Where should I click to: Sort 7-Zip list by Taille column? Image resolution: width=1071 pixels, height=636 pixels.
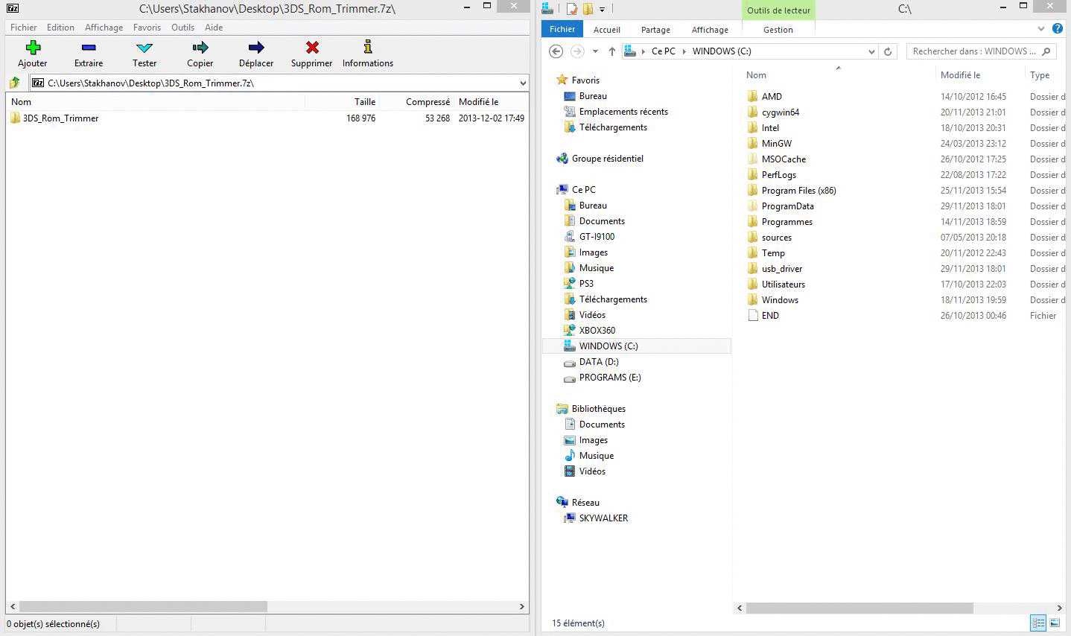point(365,102)
